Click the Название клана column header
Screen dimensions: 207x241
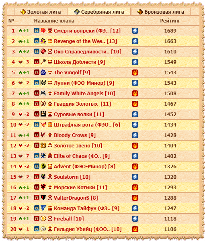[x=54, y=21]
